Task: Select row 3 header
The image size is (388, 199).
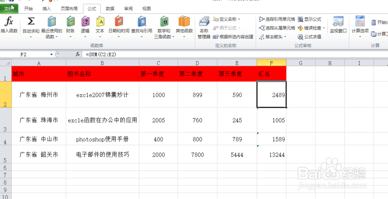Action: pos(6,120)
